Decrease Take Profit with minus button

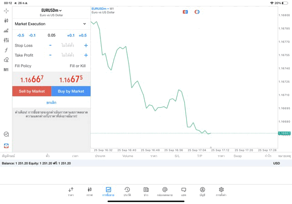click(x=50, y=55)
